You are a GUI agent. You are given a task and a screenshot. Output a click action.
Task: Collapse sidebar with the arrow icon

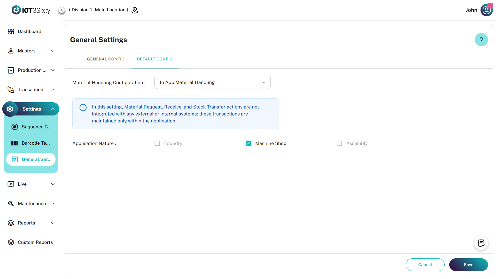[61, 10]
